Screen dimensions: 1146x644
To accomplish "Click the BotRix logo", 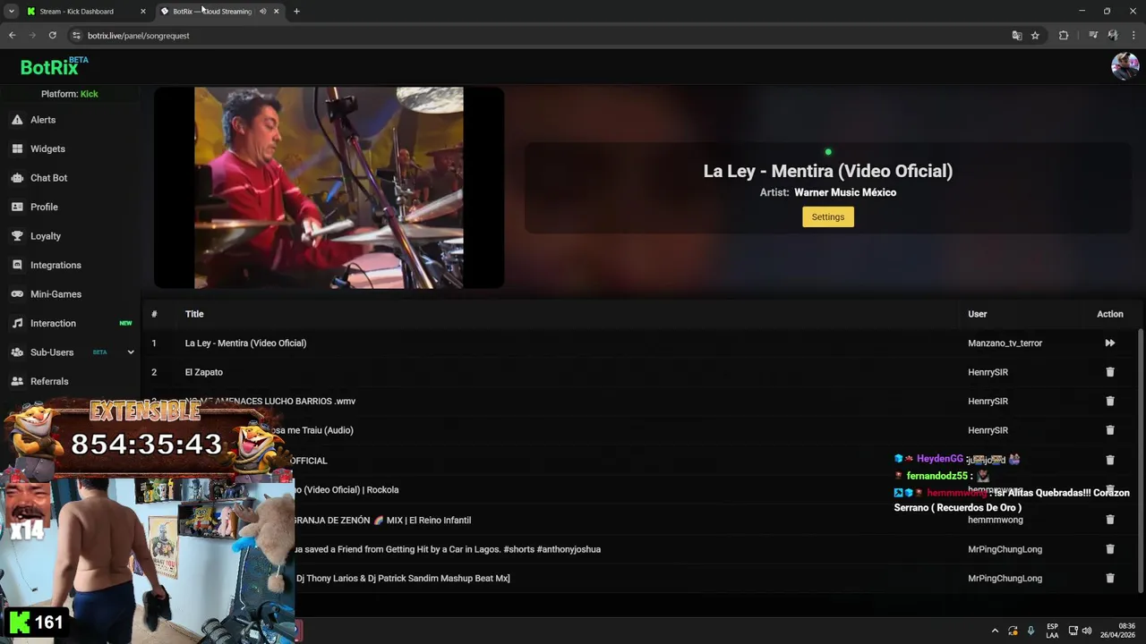I will coord(54,66).
